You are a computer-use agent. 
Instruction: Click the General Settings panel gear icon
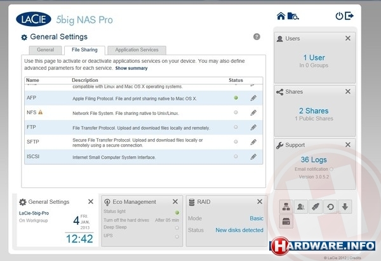(23, 202)
